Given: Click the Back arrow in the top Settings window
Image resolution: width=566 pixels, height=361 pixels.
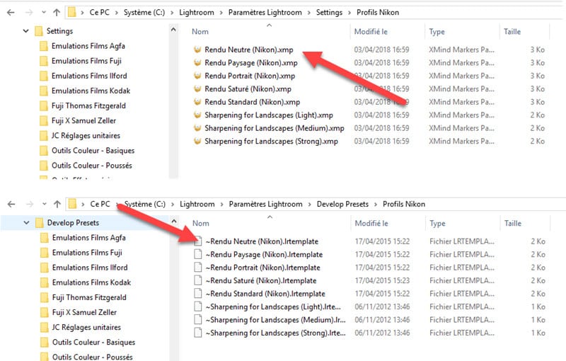Looking at the screenshot, I should (11, 12).
